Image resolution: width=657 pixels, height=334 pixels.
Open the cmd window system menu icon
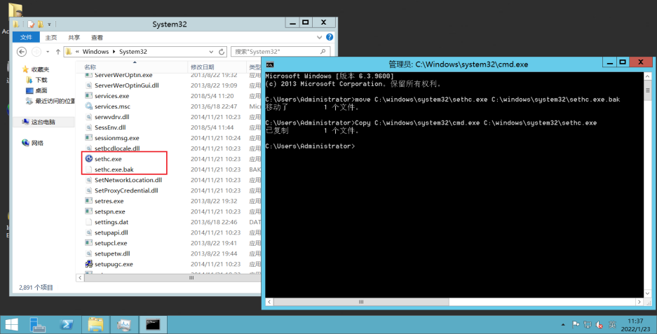pyautogui.click(x=270, y=64)
